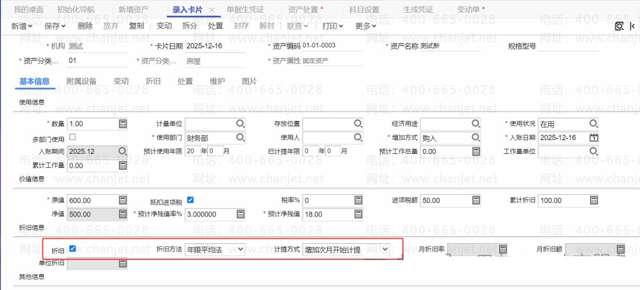Viewport: 640px width, 290px height.
Task: Open calculator for 净值 field
Action: (x=122, y=214)
